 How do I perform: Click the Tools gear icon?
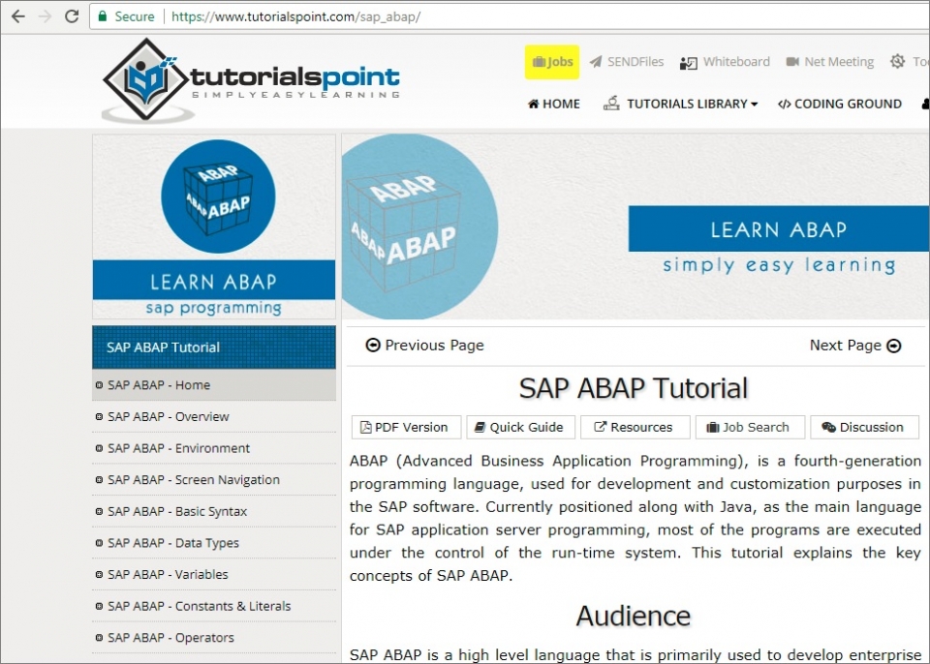point(897,61)
